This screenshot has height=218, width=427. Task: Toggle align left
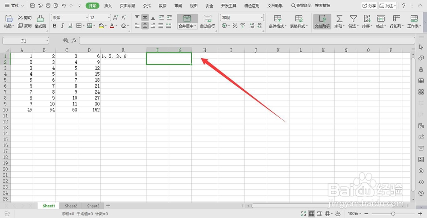[137, 26]
